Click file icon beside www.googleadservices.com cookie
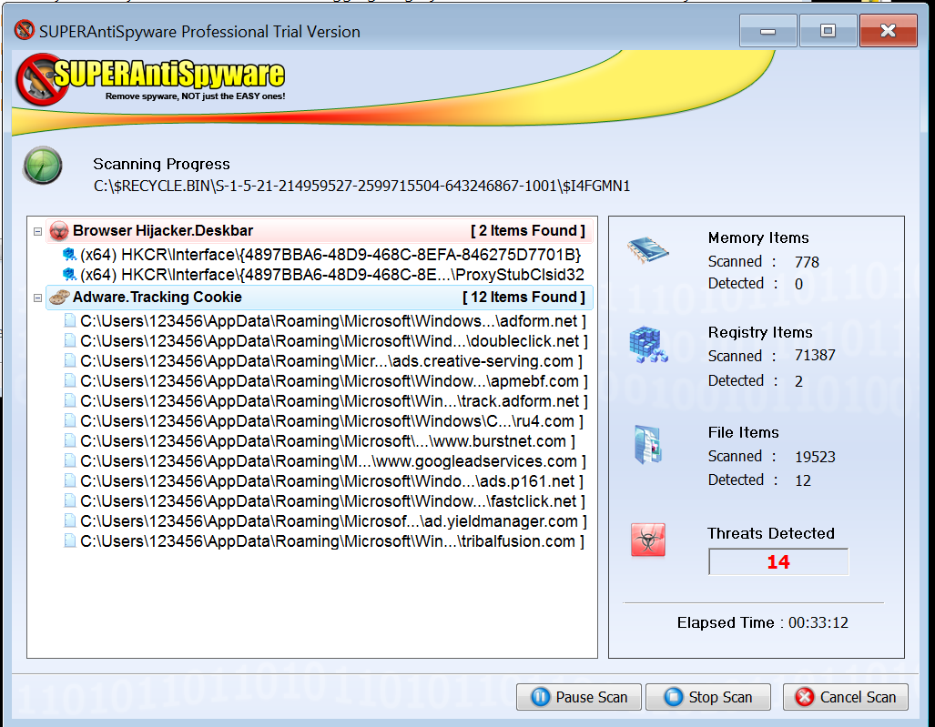Viewport: 935px width, 727px height. click(70, 461)
